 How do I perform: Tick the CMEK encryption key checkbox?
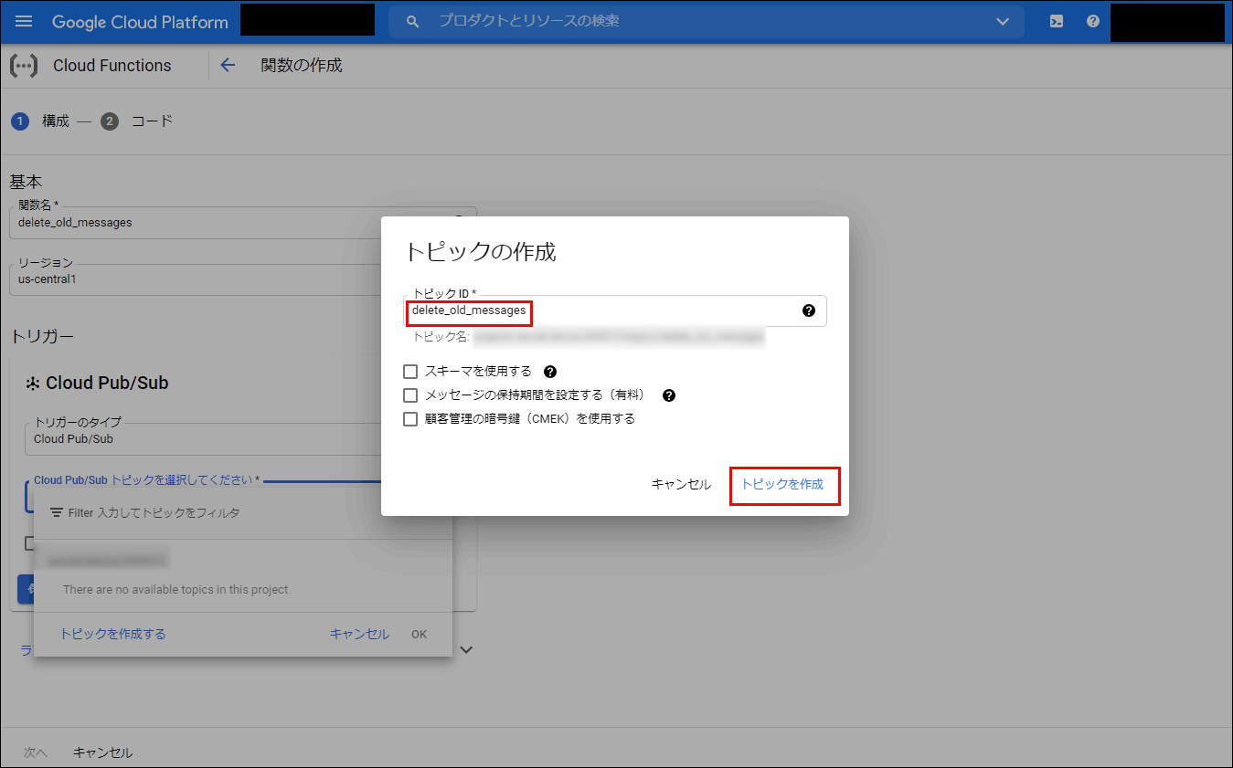coord(410,419)
